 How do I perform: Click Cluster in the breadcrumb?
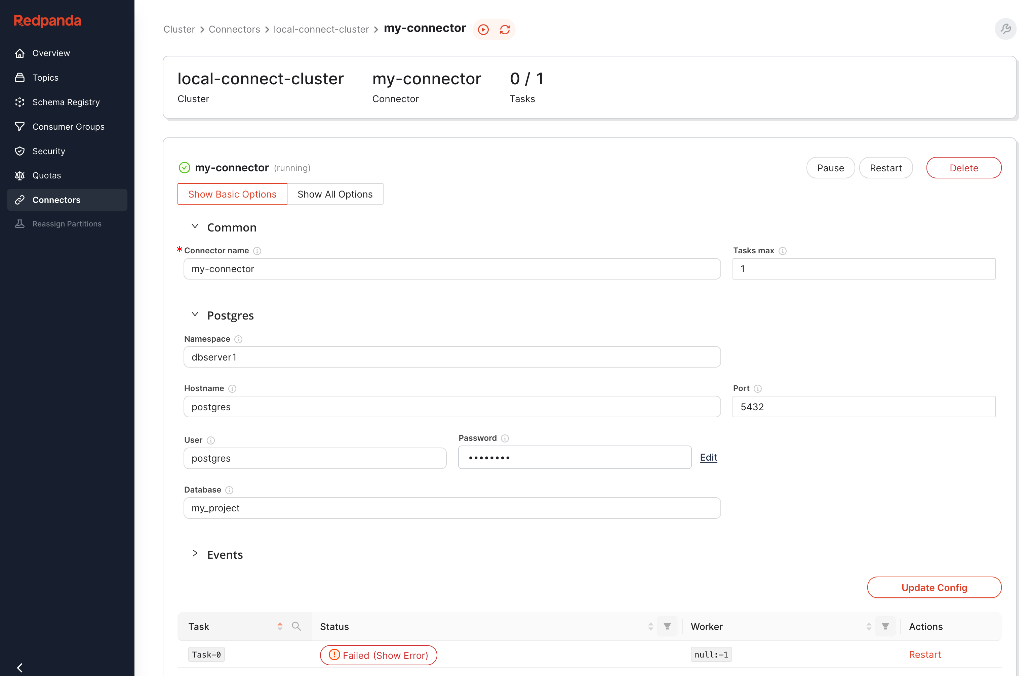(x=179, y=29)
